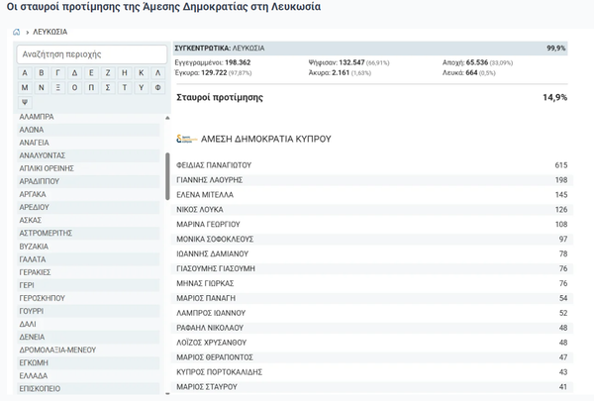Click the region list scroll-up arrow
Screen dimensions: 594x401
click(167, 118)
